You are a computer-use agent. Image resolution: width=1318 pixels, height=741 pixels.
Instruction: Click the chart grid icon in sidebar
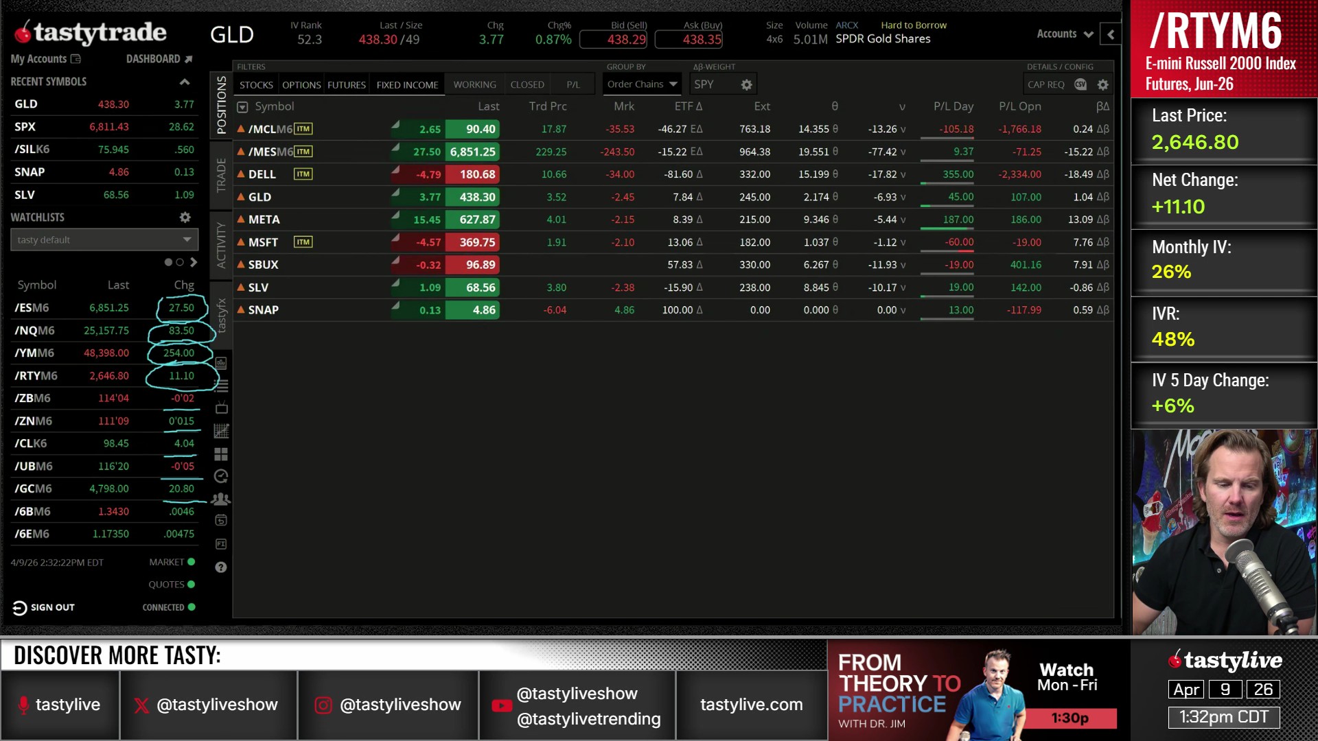(221, 431)
